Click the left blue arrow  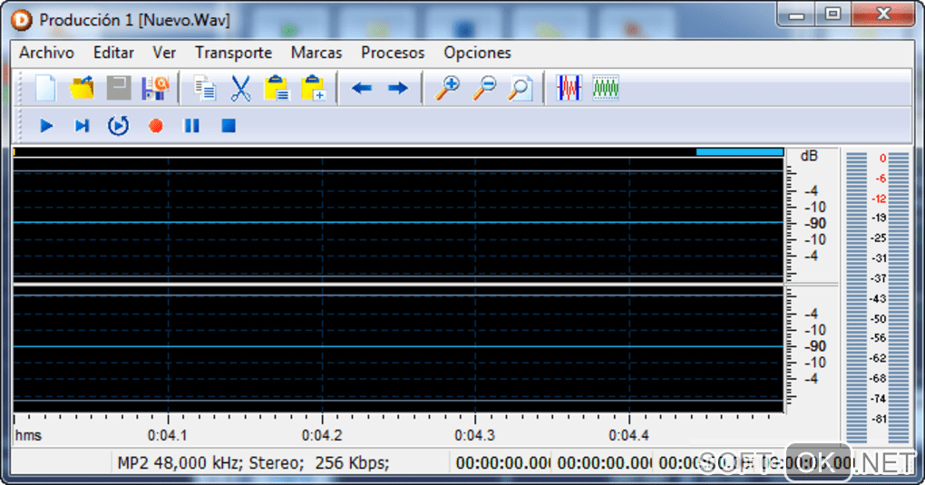tap(362, 89)
